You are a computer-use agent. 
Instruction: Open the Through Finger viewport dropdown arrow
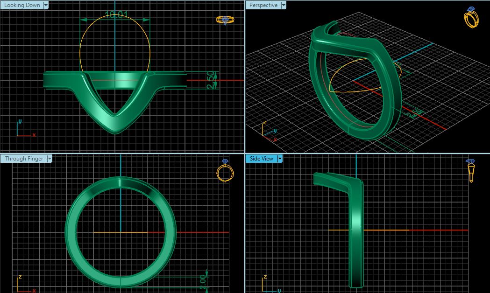click(x=49, y=158)
